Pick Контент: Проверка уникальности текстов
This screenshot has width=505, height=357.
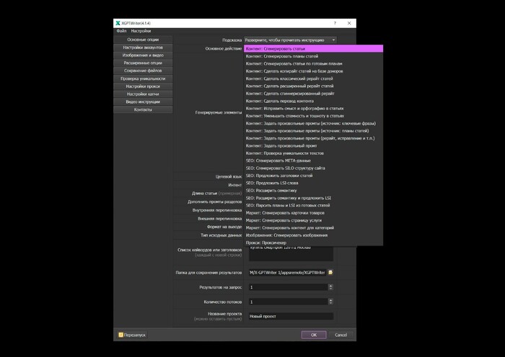[x=313, y=153]
